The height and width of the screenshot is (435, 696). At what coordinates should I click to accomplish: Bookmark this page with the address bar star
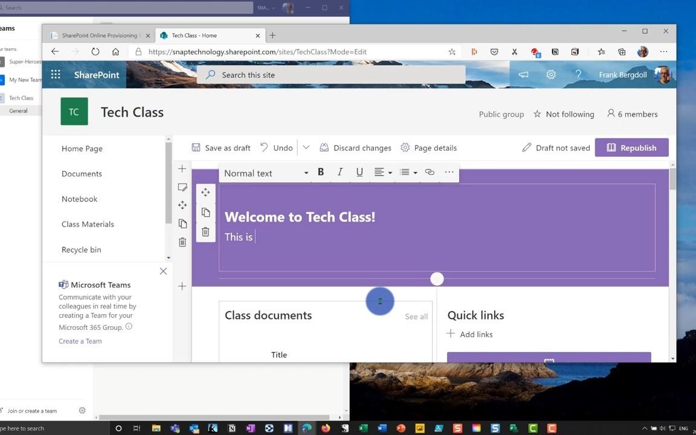pyautogui.click(x=452, y=52)
